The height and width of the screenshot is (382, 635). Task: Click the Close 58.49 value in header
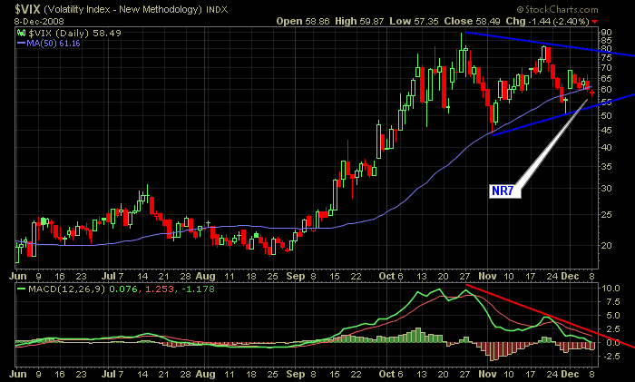pos(473,21)
